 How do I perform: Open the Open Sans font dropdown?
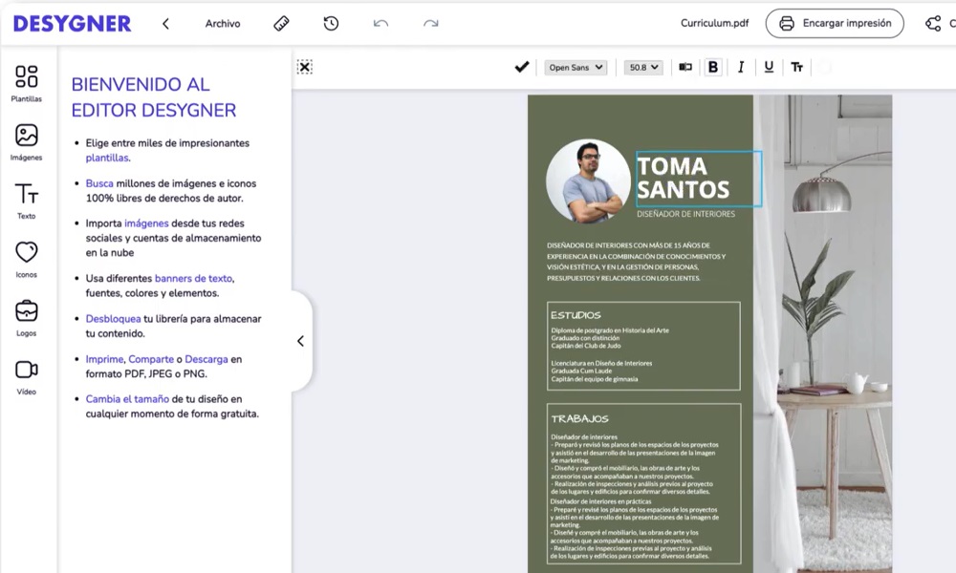[x=575, y=67]
